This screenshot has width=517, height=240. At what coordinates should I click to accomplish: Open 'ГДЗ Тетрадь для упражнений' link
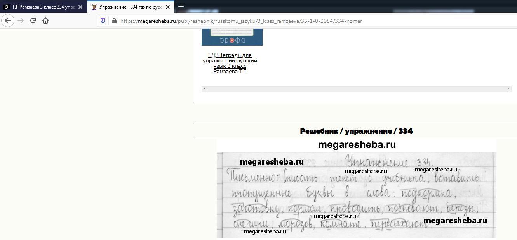coord(230,63)
